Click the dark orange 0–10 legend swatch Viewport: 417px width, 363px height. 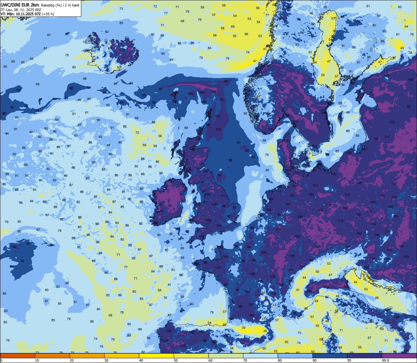point(18,356)
